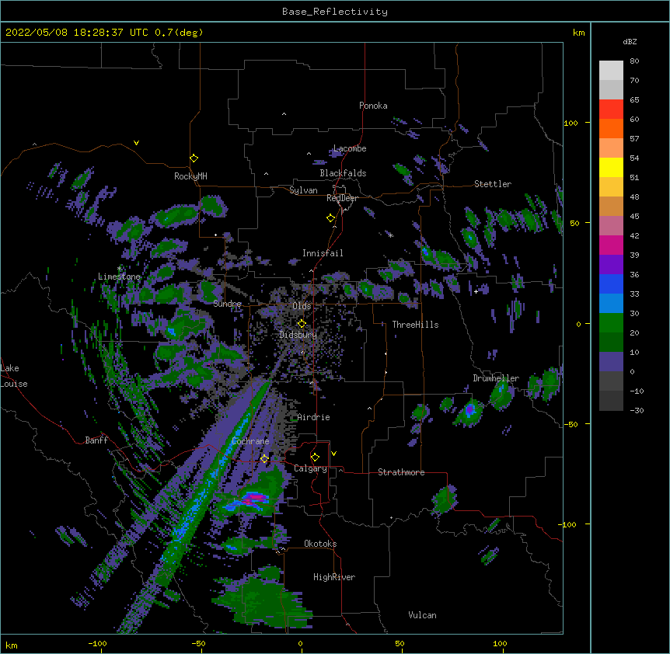This screenshot has height=654, width=670.
Task: Click the 50 tick label on the bottom axis
Action: coord(400,644)
